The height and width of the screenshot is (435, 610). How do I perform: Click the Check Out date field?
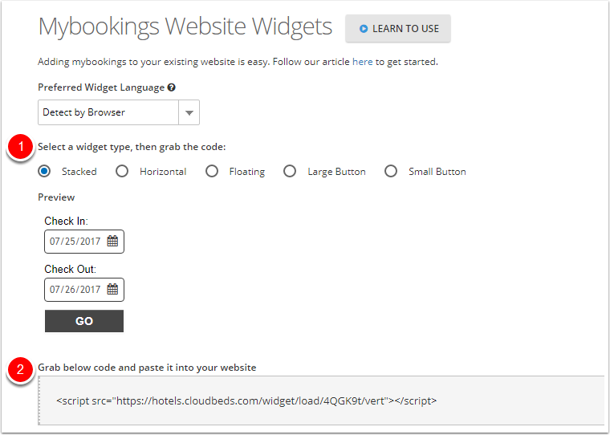[84, 290]
